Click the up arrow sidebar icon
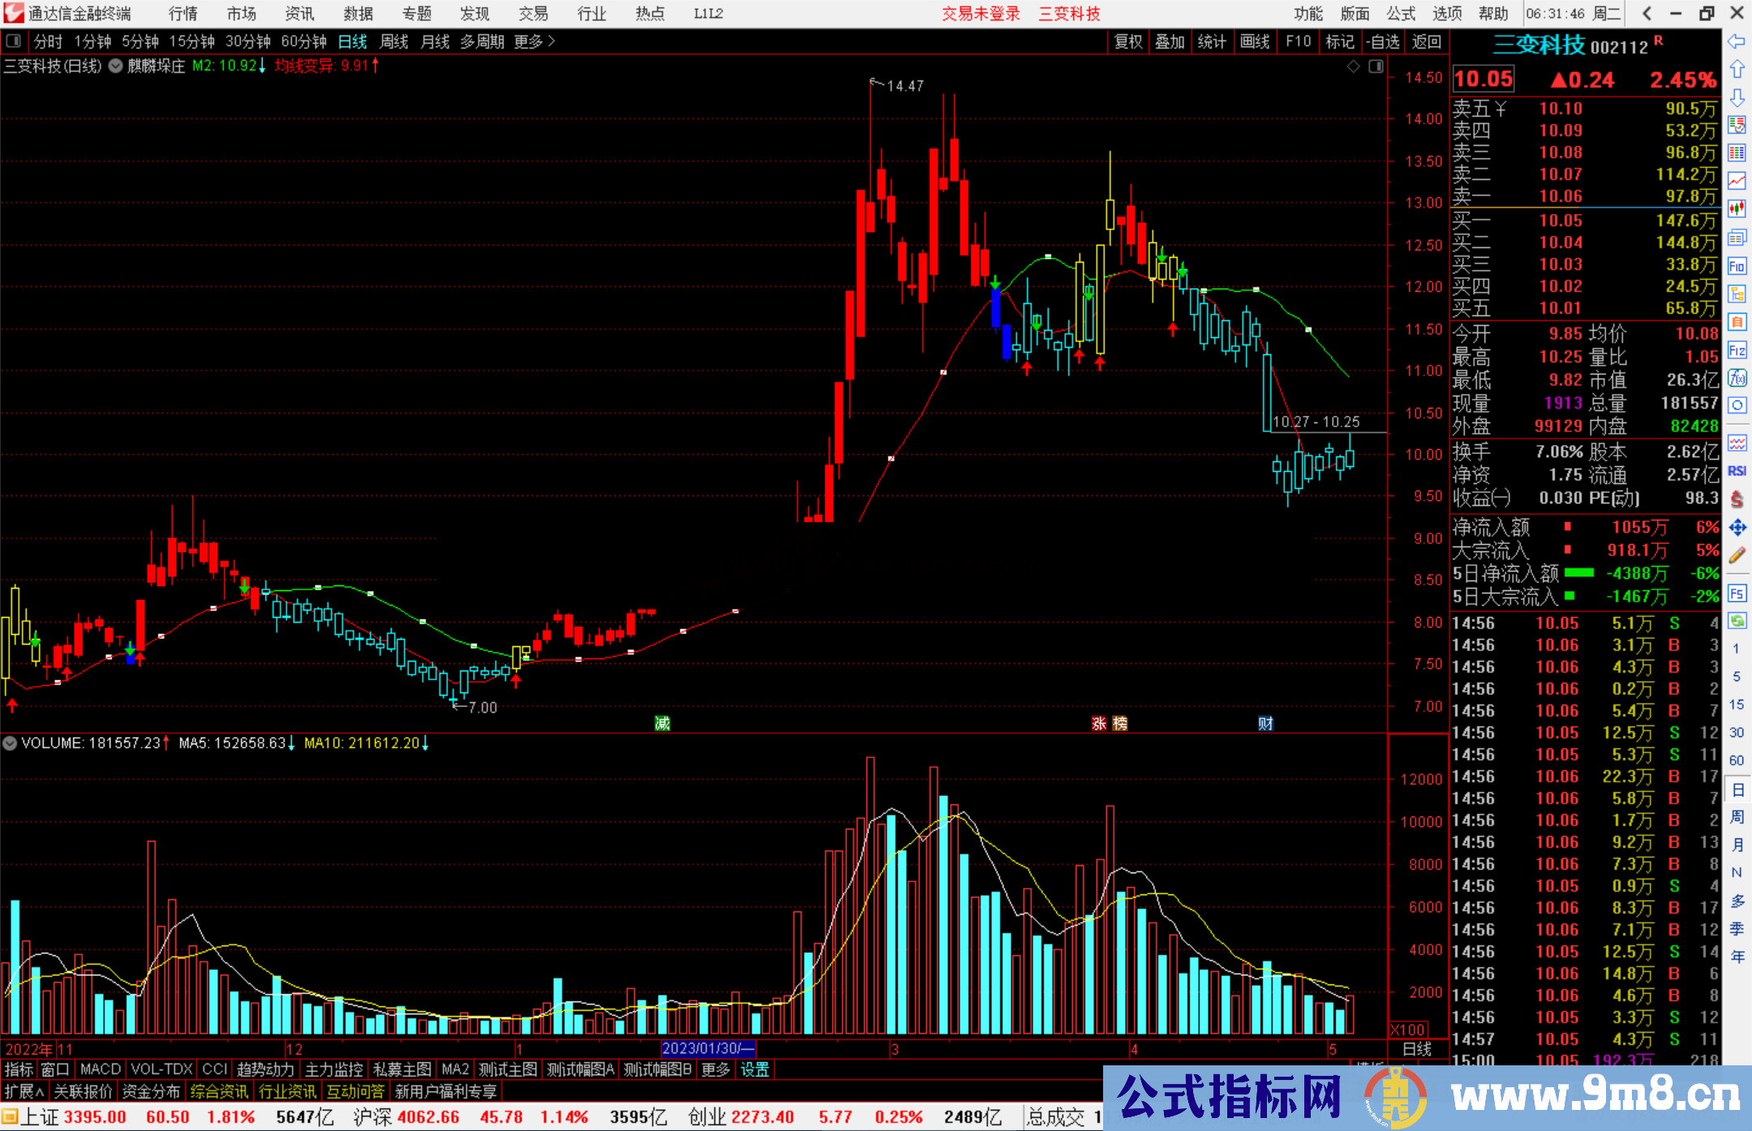 point(1737,70)
